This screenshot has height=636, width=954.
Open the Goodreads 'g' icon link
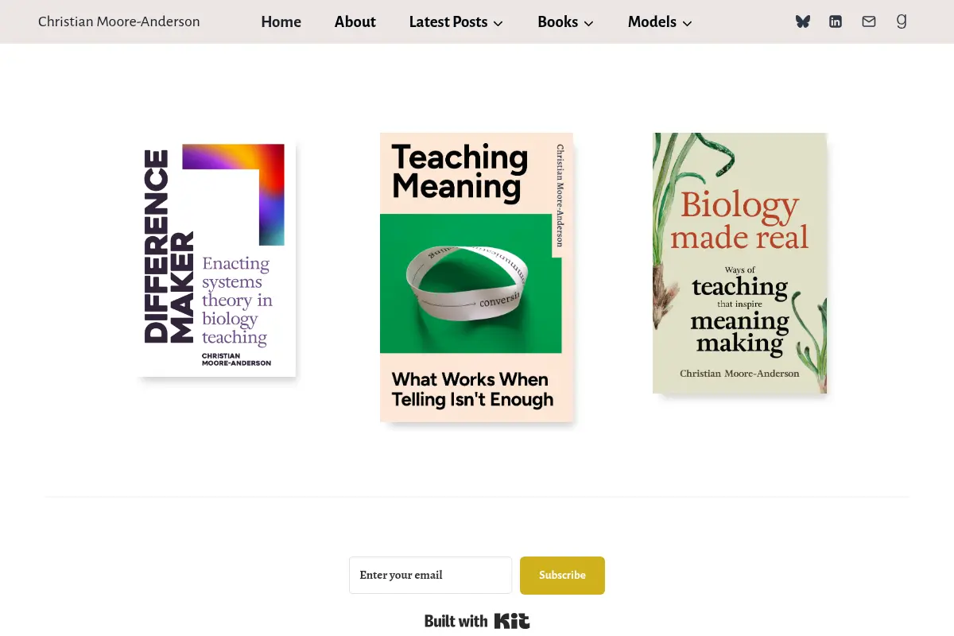click(902, 21)
